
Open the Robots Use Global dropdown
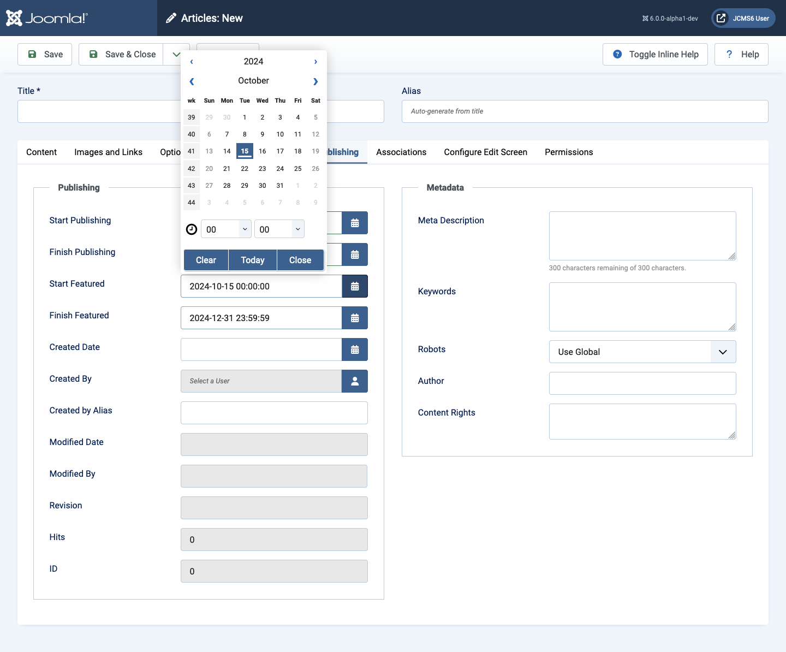click(x=642, y=352)
